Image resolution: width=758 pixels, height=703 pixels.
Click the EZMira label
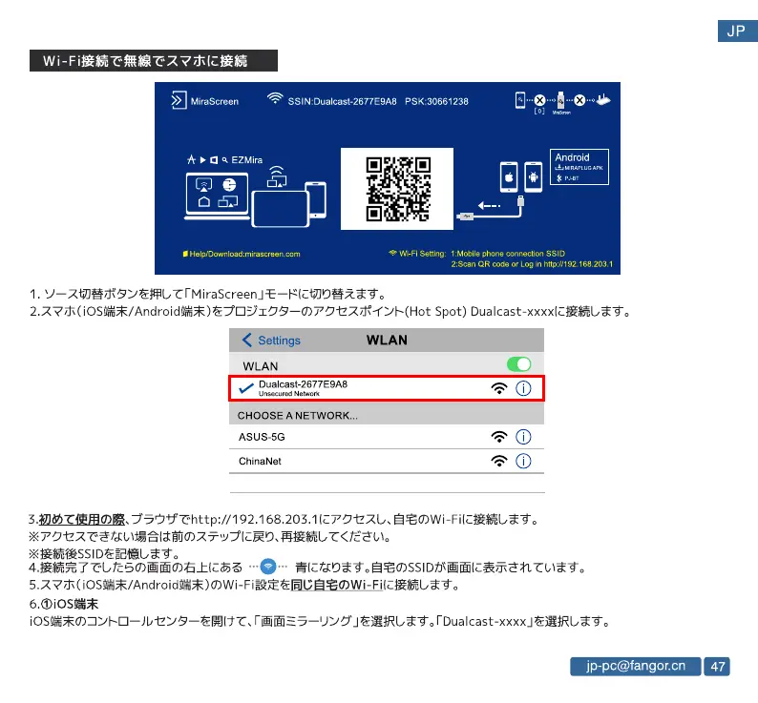246,160
